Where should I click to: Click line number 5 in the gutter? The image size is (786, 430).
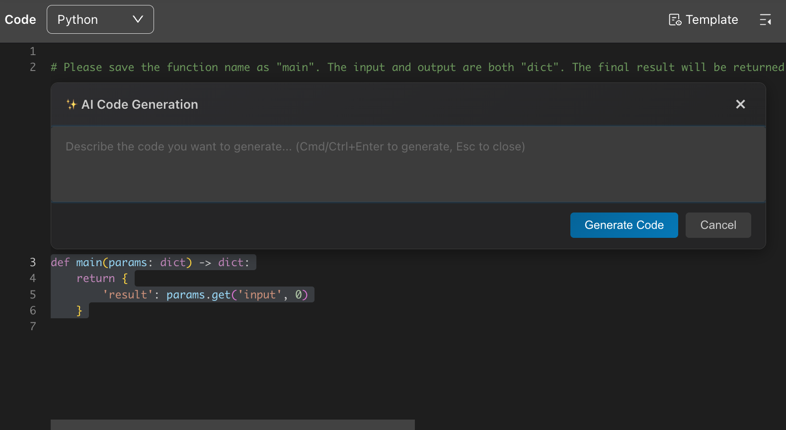33,294
